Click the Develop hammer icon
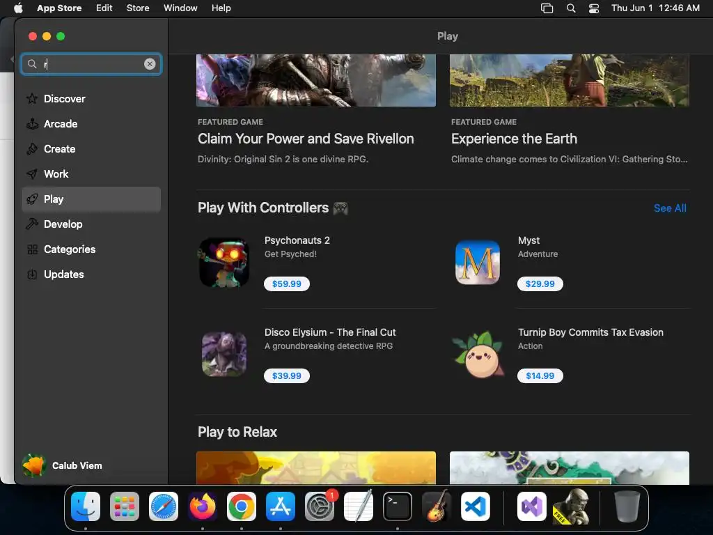The width and height of the screenshot is (713, 535). 32,224
